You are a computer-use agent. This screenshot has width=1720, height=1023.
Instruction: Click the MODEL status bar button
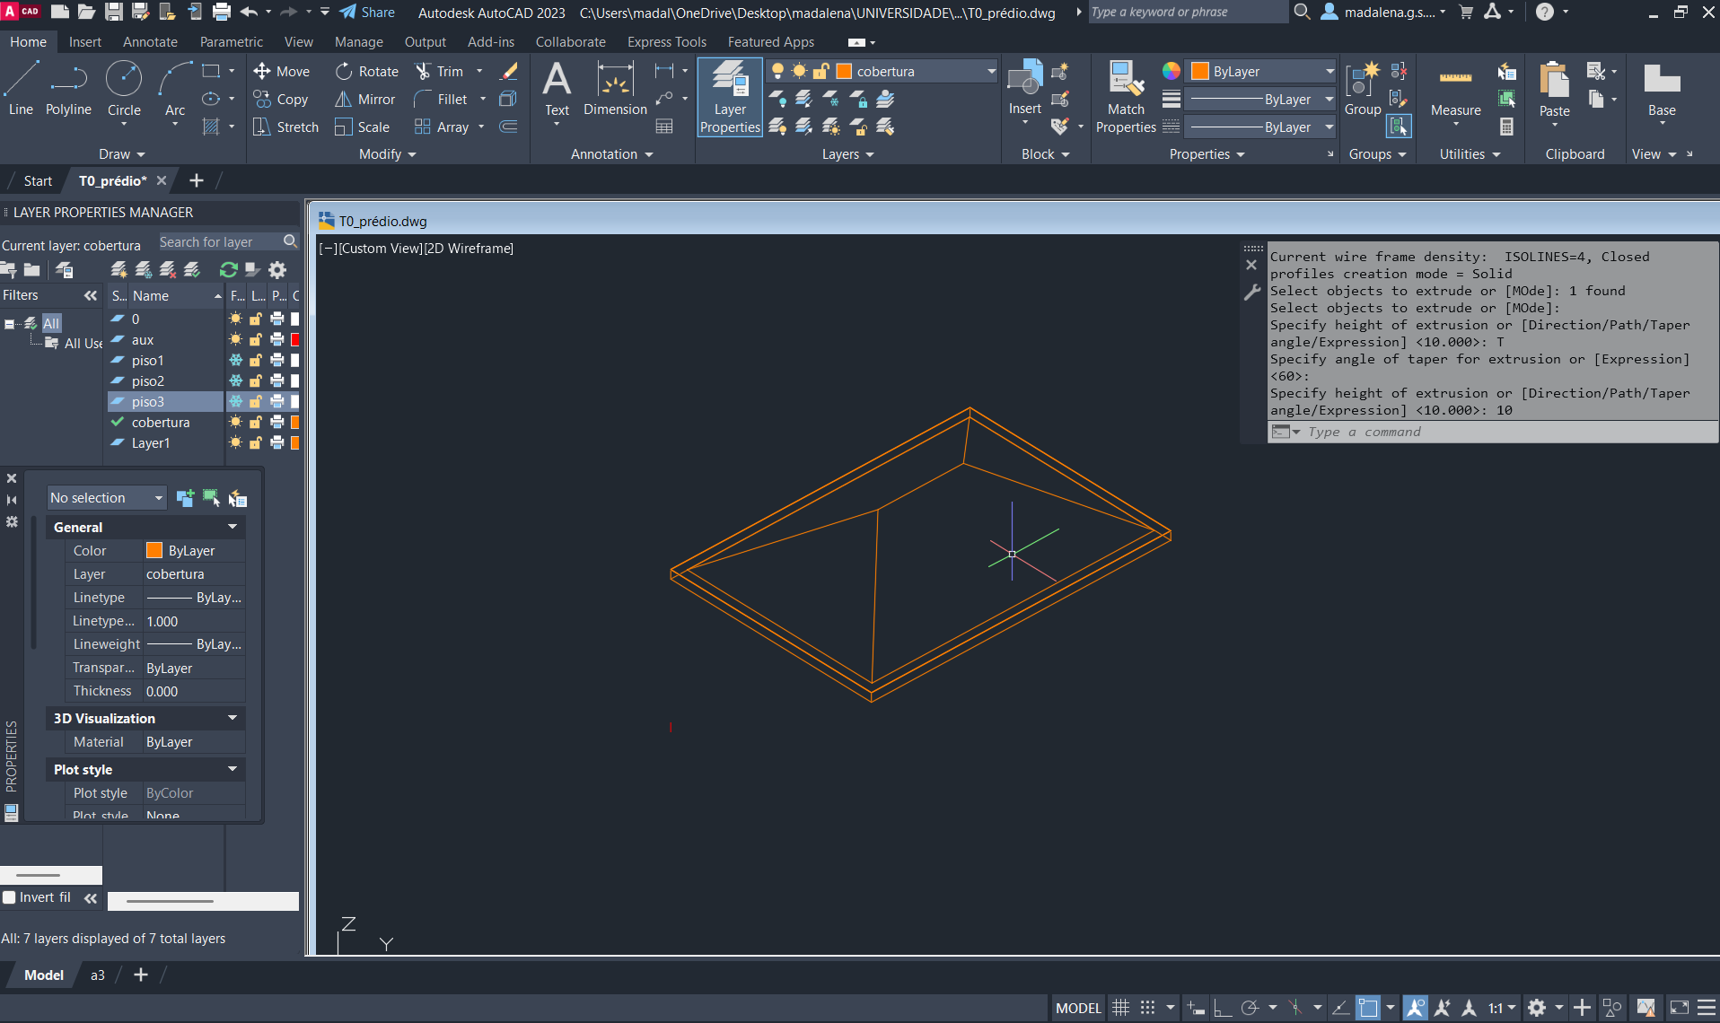1077,1008
